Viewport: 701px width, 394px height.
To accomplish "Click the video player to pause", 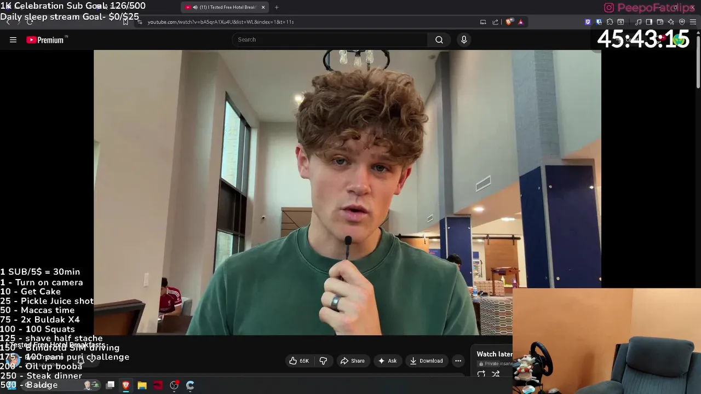I will pyautogui.click(x=347, y=193).
